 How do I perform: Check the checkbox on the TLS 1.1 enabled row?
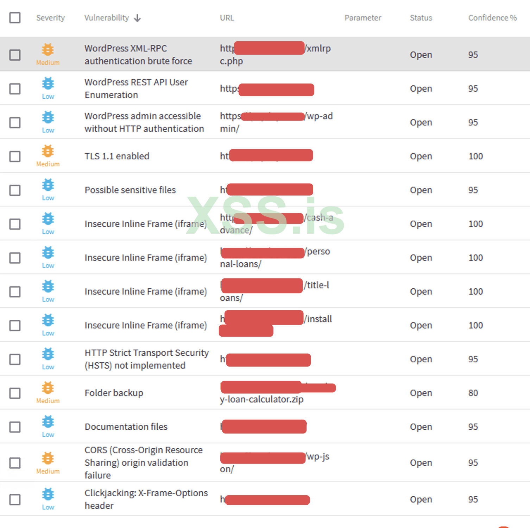[15, 156]
